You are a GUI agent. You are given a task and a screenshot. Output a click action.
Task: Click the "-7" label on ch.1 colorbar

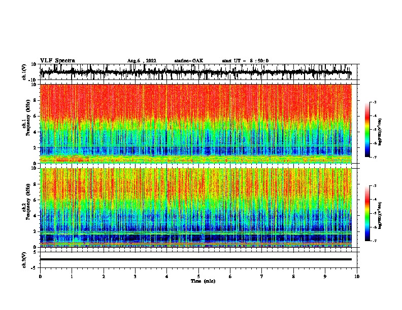(x=374, y=157)
